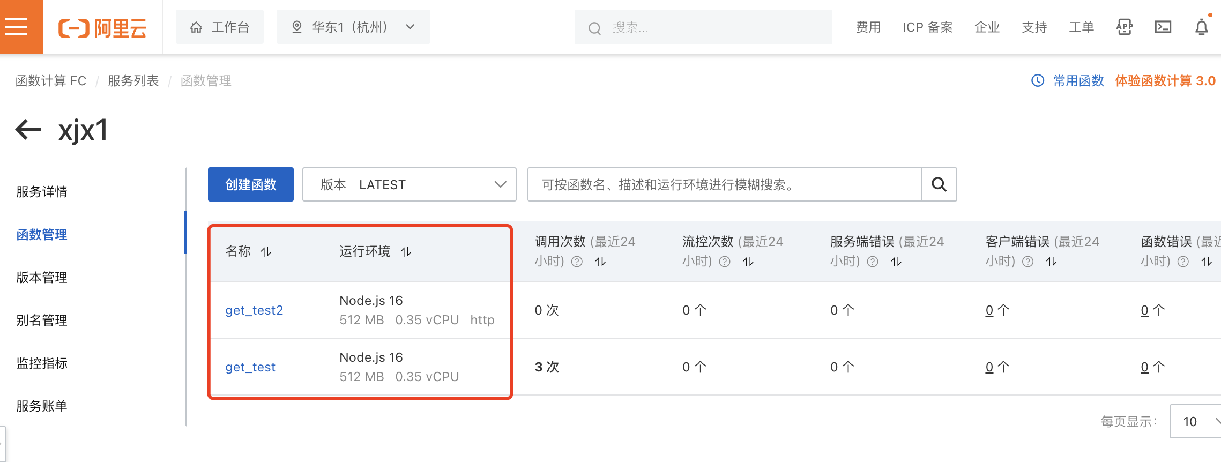Open the 企业 menu

(x=987, y=27)
